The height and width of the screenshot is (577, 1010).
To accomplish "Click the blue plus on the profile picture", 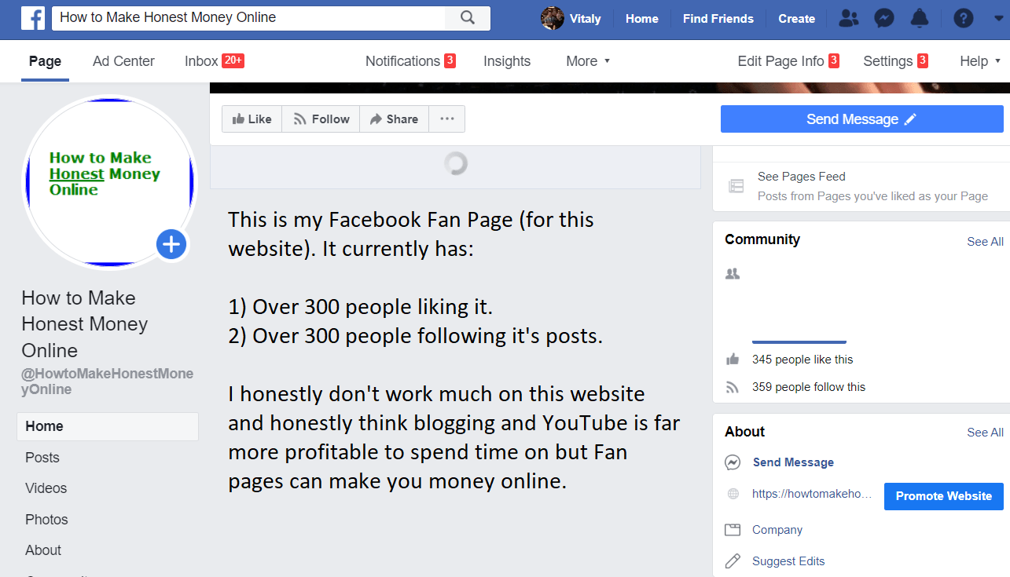I will pyautogui.click(x=171, y=244).
